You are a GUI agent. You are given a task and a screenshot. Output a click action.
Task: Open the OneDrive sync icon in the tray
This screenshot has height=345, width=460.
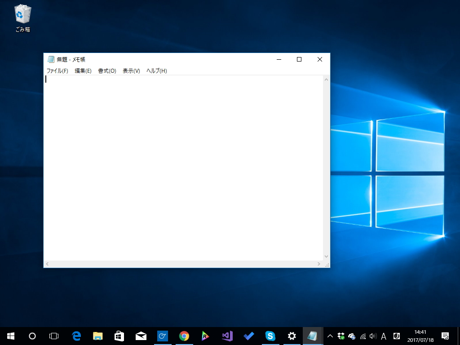coord(352,336)
